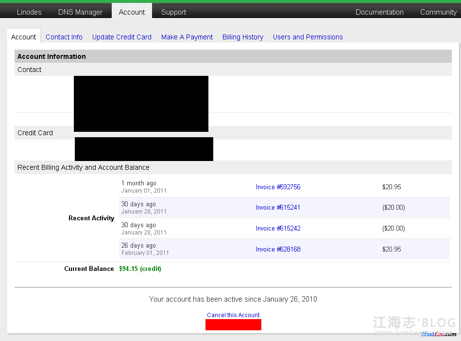Viewport: 461px width, 341px height.
Task: Open Invoice #615242
Action: coord(278,228)
